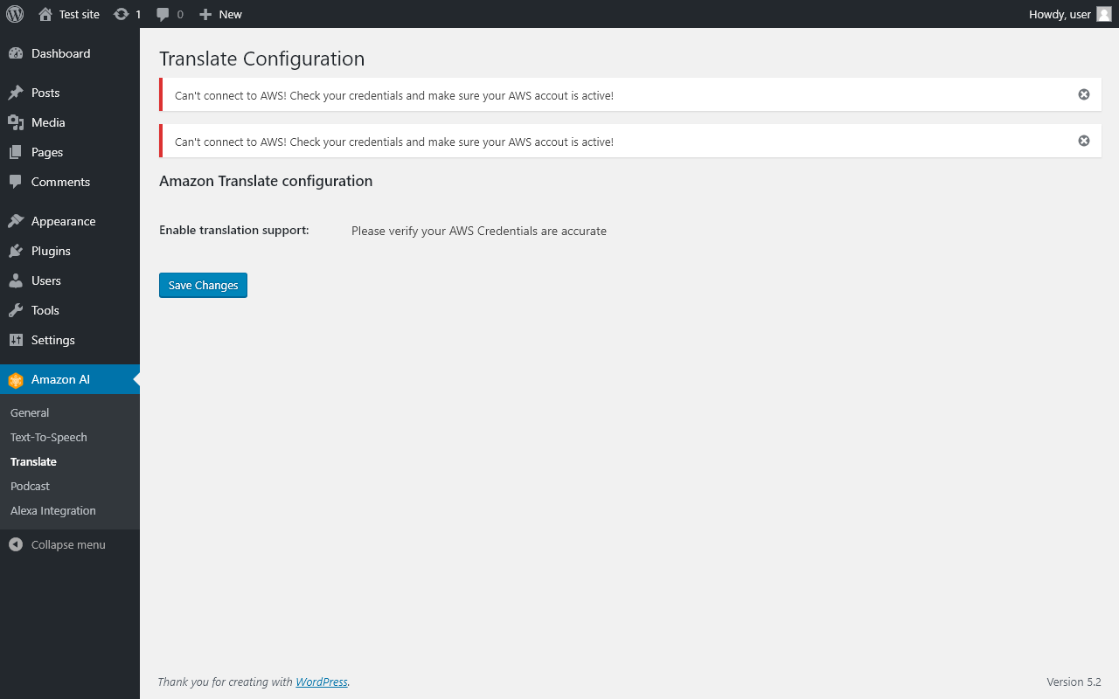This screenshot has height=699, width=1119.
Task: Click the user avatar icon
Action: click(1104, 14)
